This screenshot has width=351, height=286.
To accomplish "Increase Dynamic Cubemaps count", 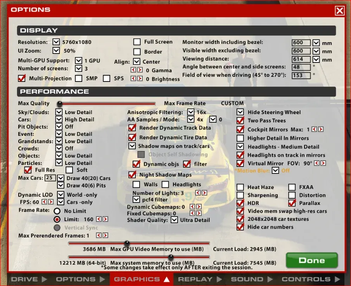I will [x=199, y=206].
